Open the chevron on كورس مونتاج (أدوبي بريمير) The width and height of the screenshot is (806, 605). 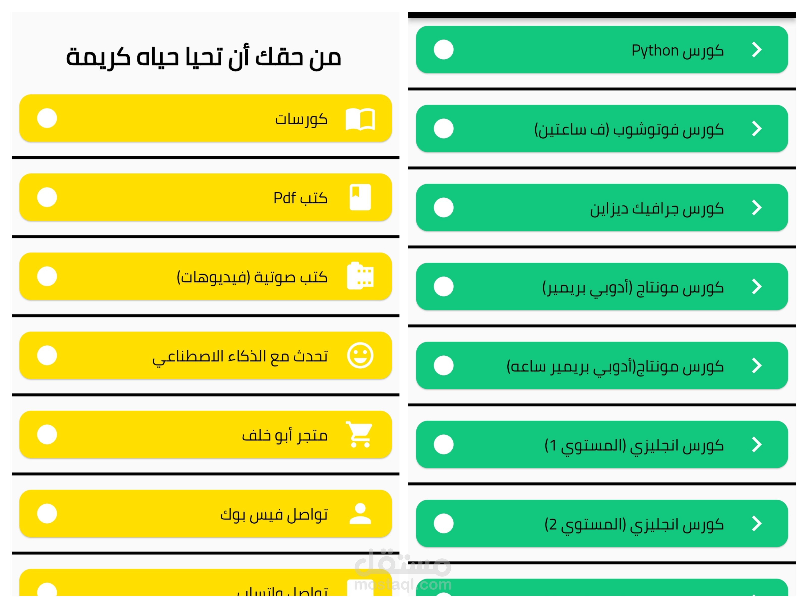757,287
